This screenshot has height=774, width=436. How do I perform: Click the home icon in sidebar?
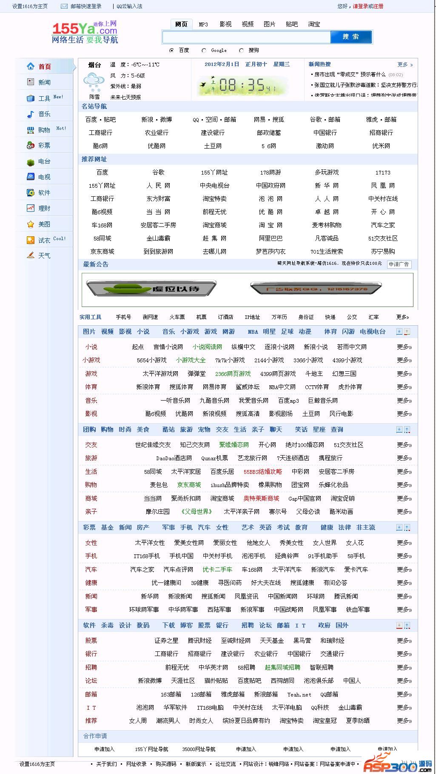[x=31, y=66]
